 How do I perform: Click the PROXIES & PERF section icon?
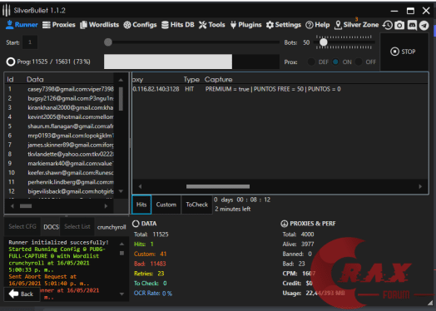tap(285, 224)
